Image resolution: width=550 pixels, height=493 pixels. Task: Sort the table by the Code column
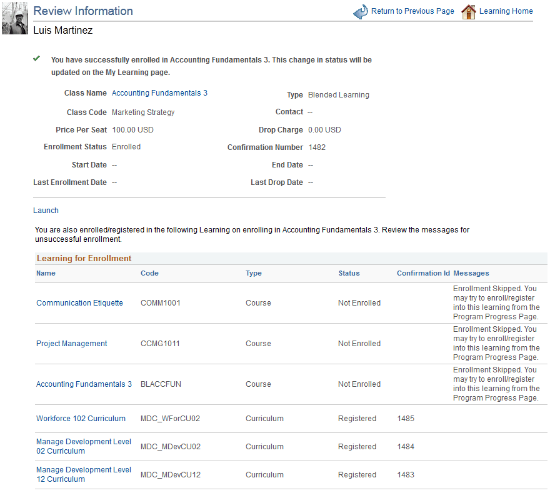(149, 273)
